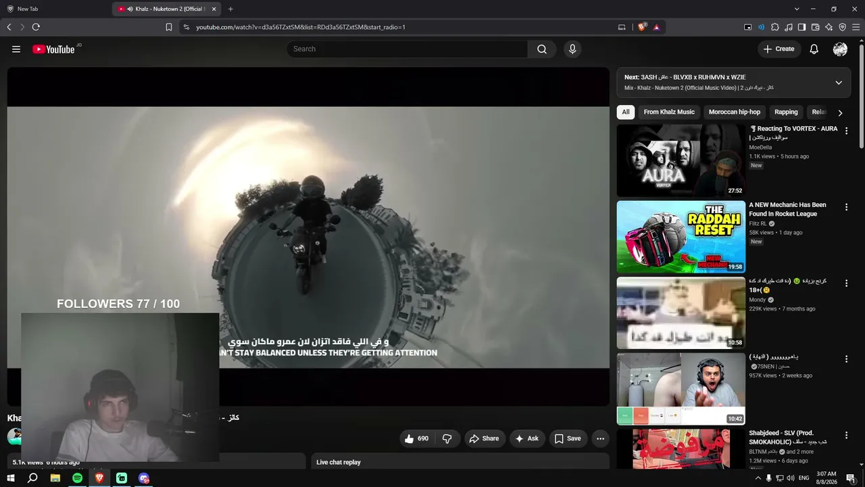
Task: Mute the Khalz tab audio
Action: (x=130, y=9)
